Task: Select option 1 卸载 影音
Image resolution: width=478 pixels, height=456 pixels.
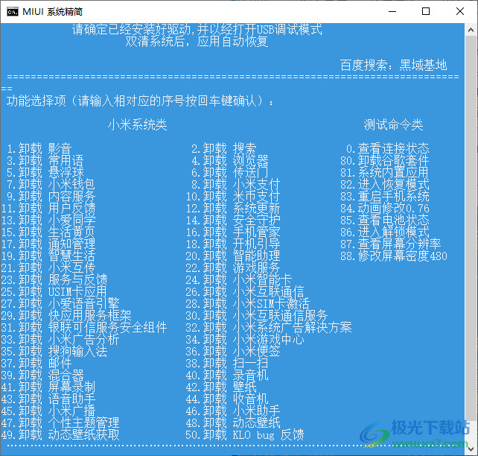Action: point(39,149)
